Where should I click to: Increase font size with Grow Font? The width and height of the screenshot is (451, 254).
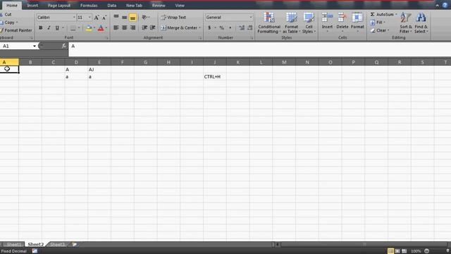(97, 18)
